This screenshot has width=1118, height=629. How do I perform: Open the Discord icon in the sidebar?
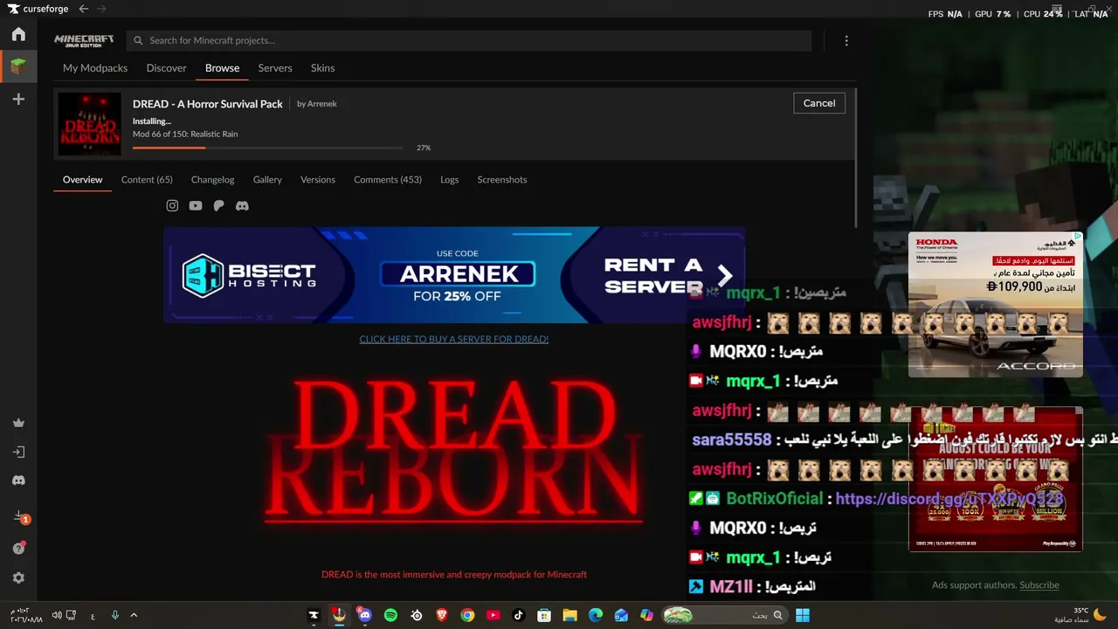coord(18,480)
